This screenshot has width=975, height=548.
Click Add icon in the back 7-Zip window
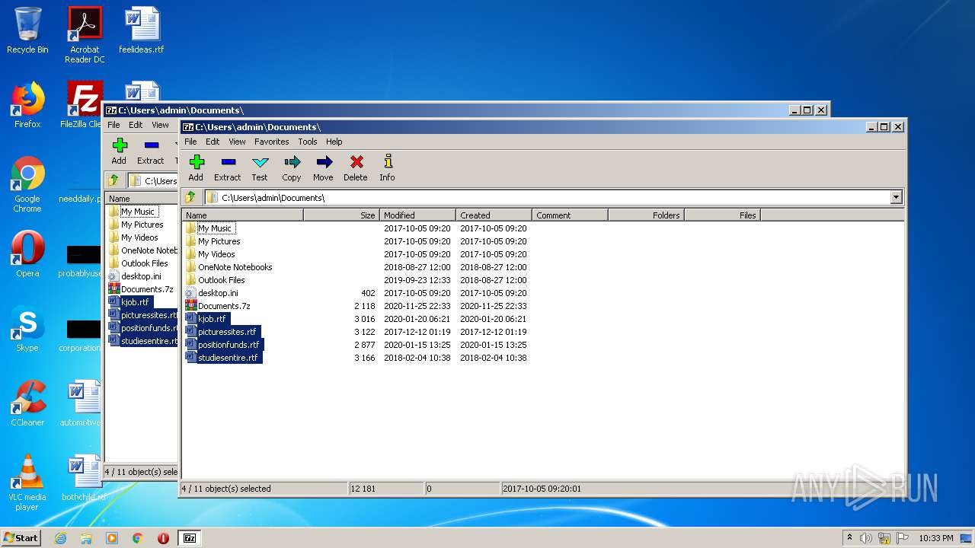pyautogui.click(x=119, y=151)
